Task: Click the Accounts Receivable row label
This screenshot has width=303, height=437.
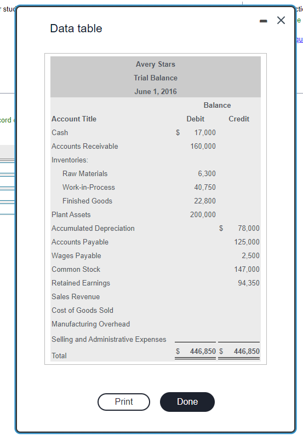Action: [x=84, y=147]
